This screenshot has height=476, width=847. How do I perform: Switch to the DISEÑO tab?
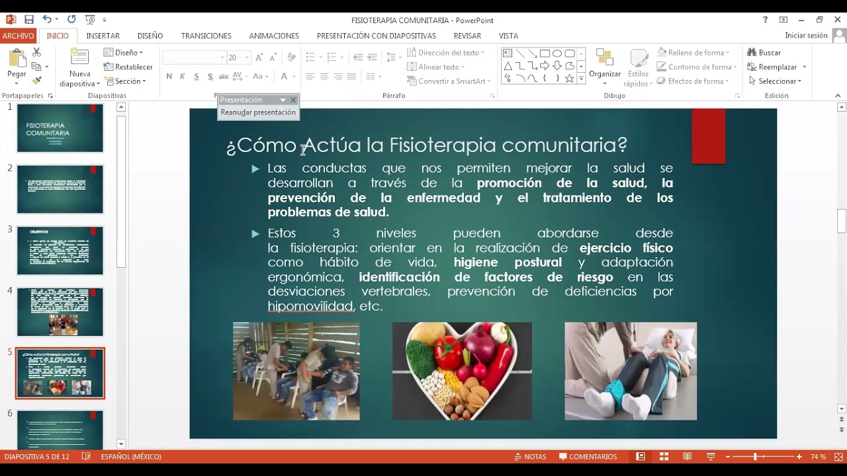pos(150,36)
